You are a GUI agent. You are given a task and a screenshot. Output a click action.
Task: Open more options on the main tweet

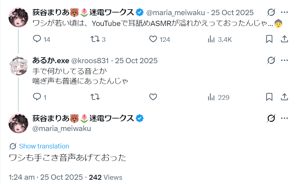click(284, 118)
